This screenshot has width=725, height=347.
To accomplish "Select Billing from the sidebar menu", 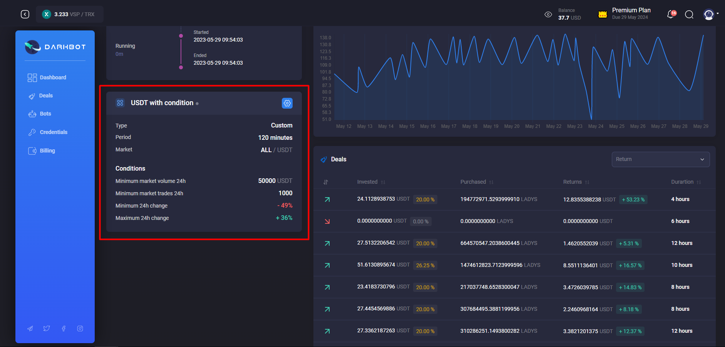I will pyautogui.click(x=47, y=150).
